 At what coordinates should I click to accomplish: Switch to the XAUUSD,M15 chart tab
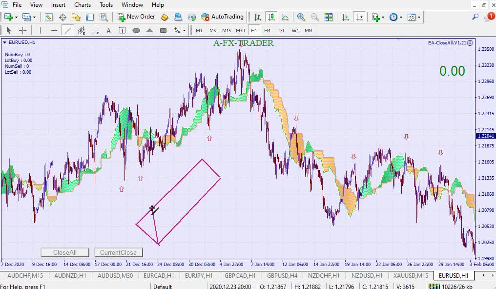[411, 275]
